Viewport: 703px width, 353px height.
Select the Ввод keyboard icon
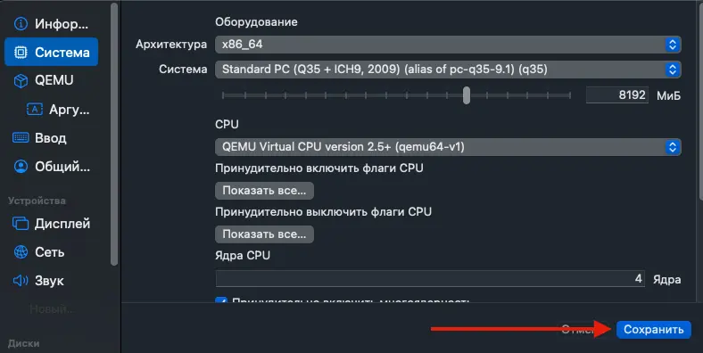pos(21,137)
